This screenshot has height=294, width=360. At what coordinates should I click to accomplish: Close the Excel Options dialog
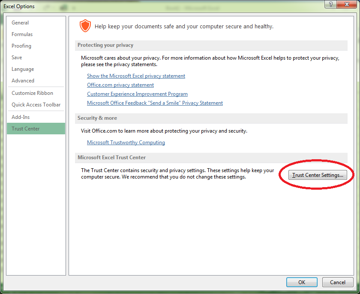coord(347,4)
